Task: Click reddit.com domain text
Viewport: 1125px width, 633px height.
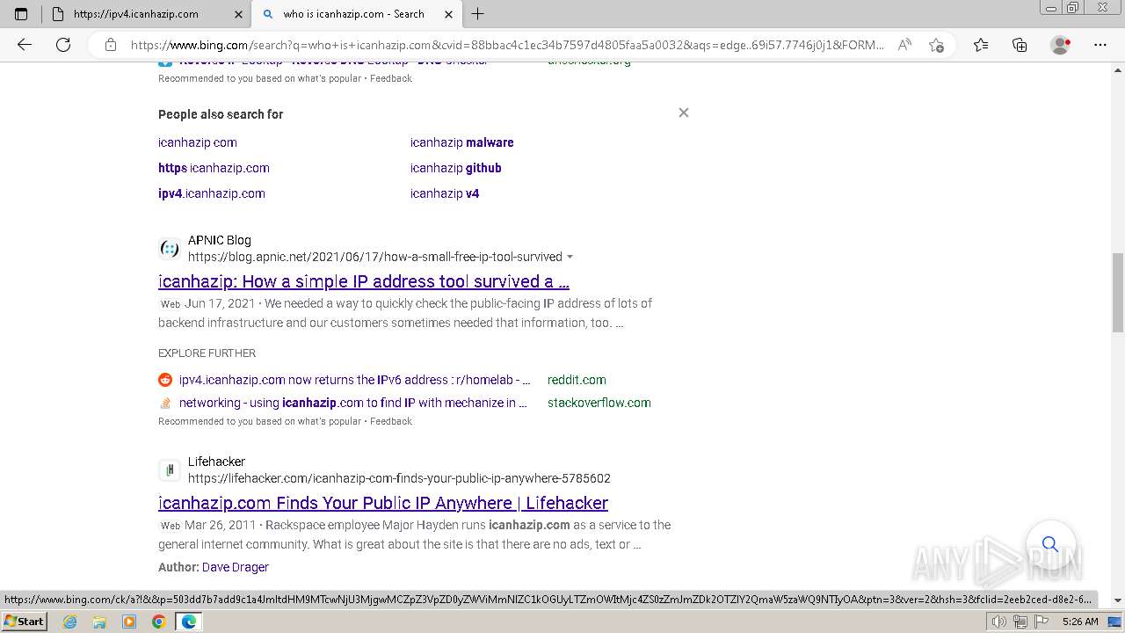Action: [577, 380]
